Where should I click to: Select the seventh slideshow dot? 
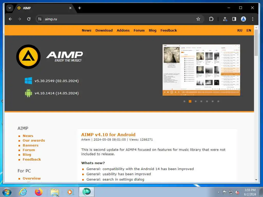(x=218, y=101)
